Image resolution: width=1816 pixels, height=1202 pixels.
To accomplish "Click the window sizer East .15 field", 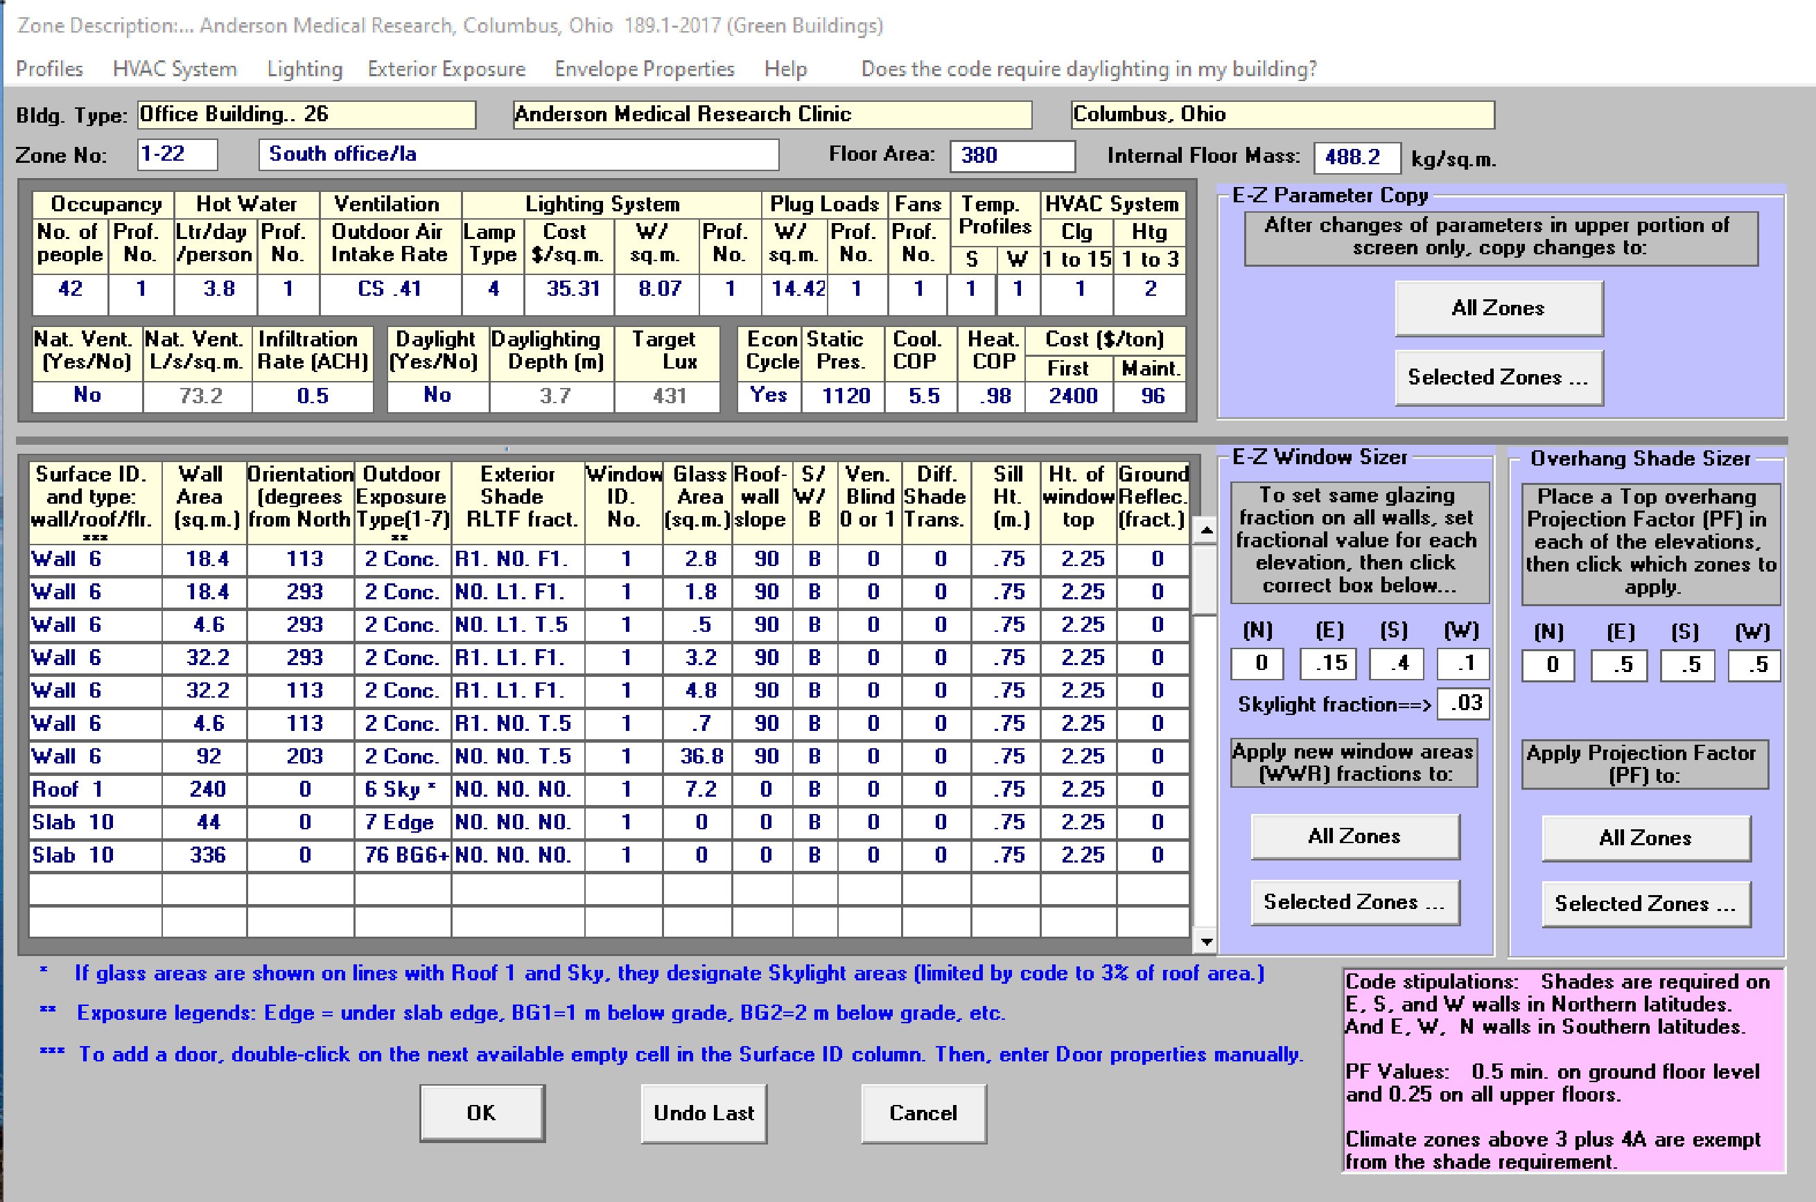I will 1328,664.
